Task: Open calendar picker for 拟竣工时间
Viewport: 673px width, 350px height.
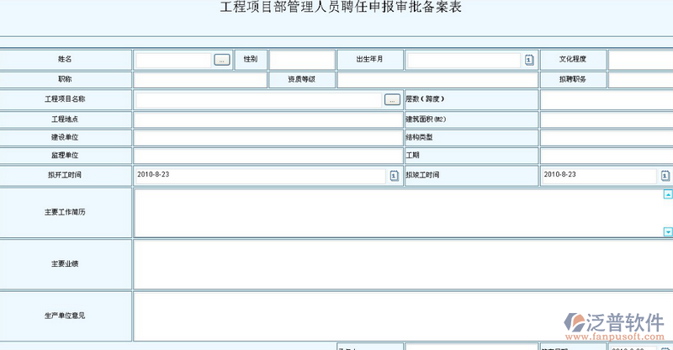Action: (x=665, y=175)
